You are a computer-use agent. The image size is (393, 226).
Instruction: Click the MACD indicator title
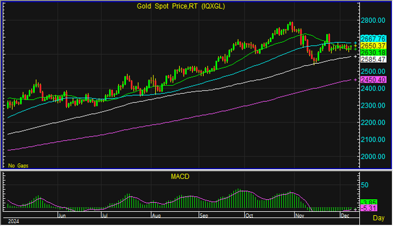tap(180, 176)
